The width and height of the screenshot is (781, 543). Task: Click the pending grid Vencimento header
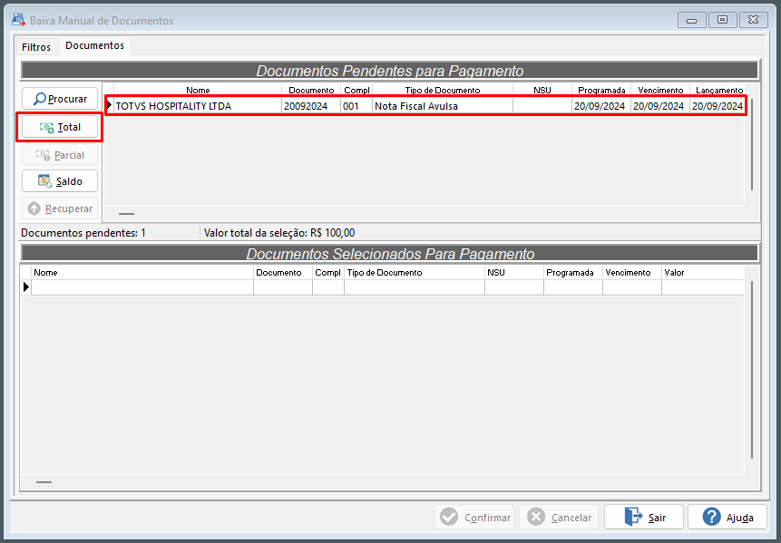click(660, 90)
